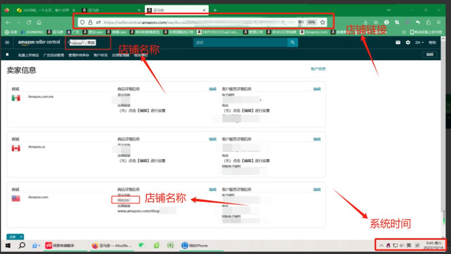Open the 广告活动管理 menu item
This screenshot has width=451, height=254.
[x=53, y=55]
